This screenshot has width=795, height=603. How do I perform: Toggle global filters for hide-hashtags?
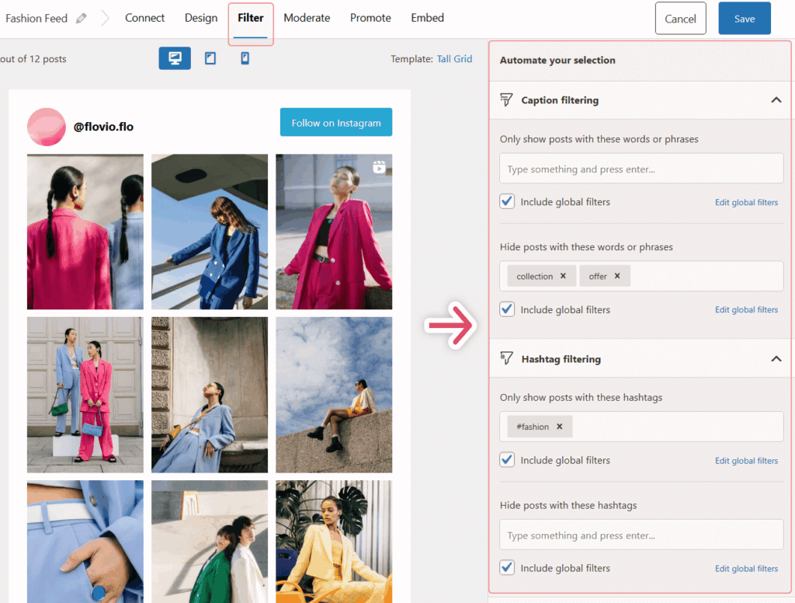pos(507,567)
